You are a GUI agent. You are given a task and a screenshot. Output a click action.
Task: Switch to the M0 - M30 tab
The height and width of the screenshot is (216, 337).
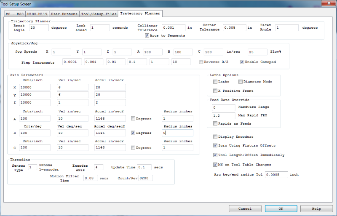click(15, 14)
